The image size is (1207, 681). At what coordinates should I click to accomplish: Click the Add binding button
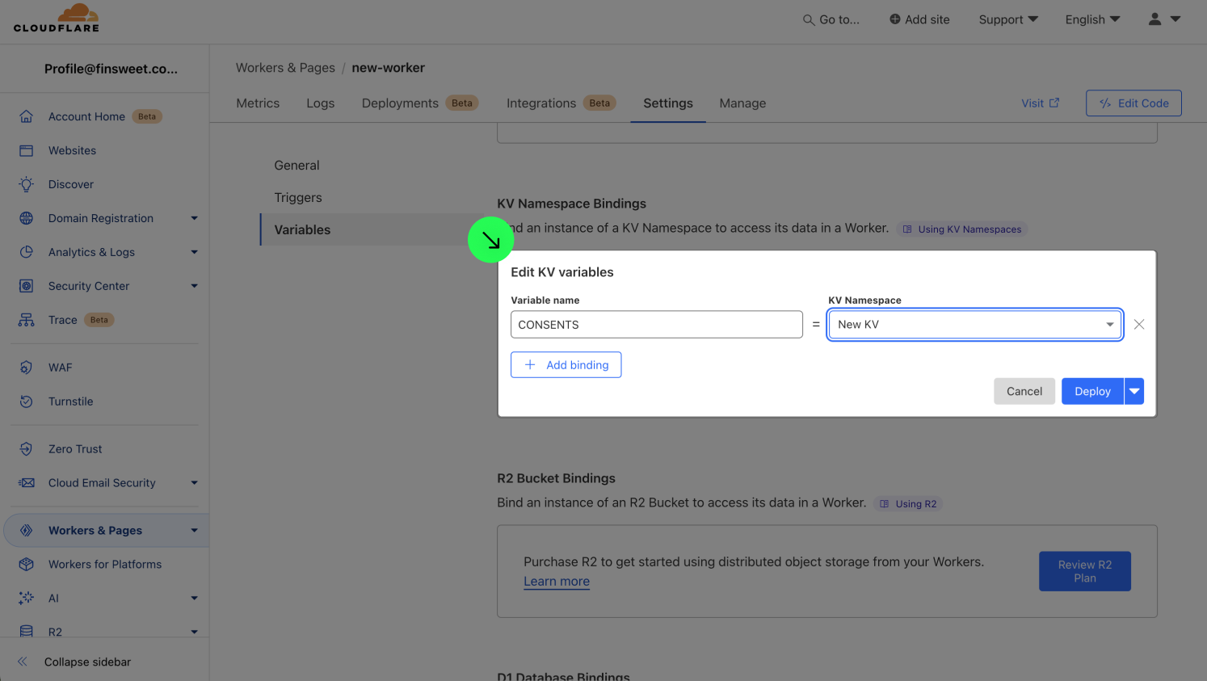tap(566, 365)
